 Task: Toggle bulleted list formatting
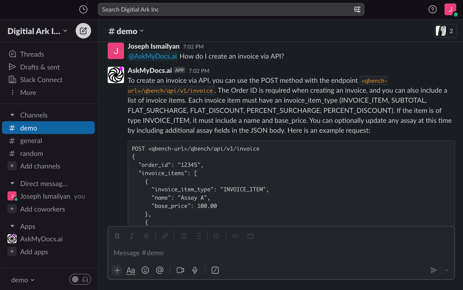[x=198, y=236]
